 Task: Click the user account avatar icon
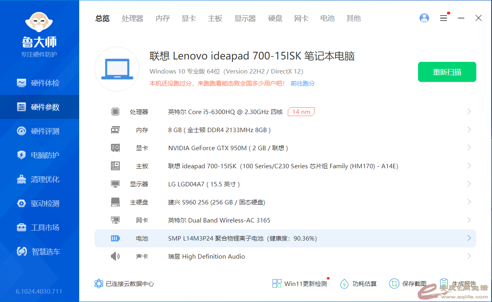tap(424, 18)
